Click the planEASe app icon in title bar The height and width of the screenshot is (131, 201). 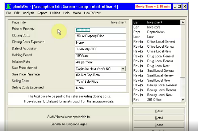[8, 6]
